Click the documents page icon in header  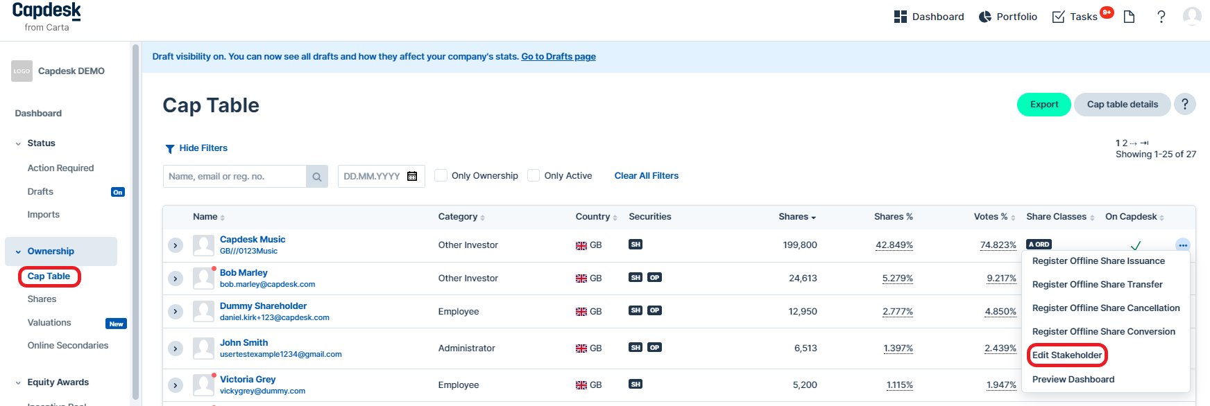pyautogui.click(x=1130, y=17)
